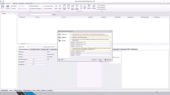Switch to the Warengruppen bottom tab

[x=18, y=91]
